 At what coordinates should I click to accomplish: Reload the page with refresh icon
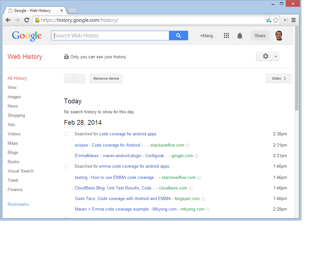point(27,20)
